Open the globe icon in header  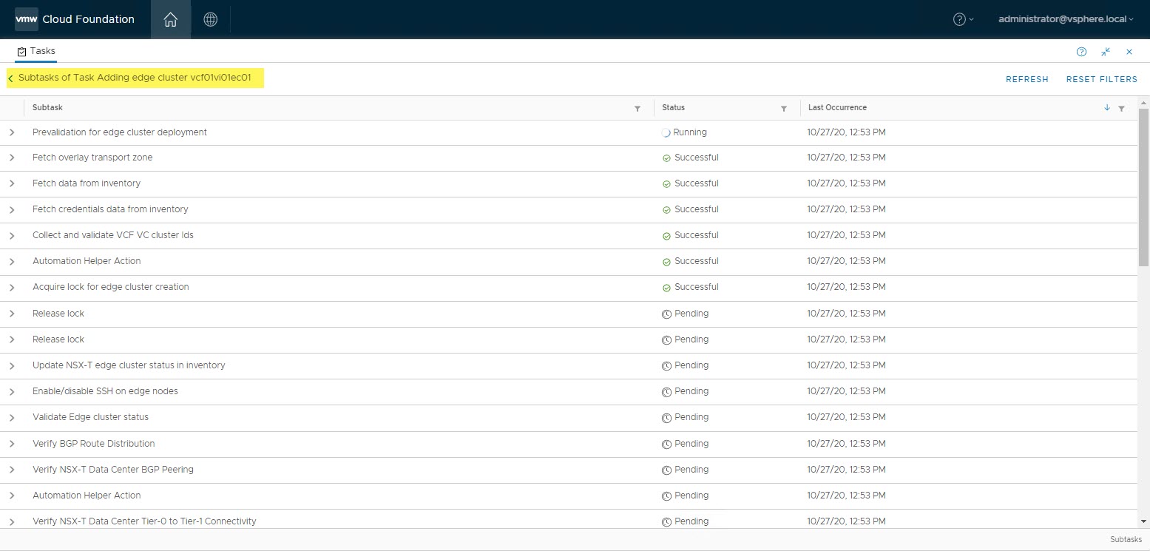click(210, 20)
